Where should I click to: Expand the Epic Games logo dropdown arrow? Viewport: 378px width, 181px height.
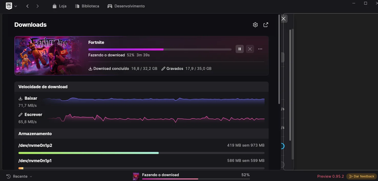(x=16, y=6)
